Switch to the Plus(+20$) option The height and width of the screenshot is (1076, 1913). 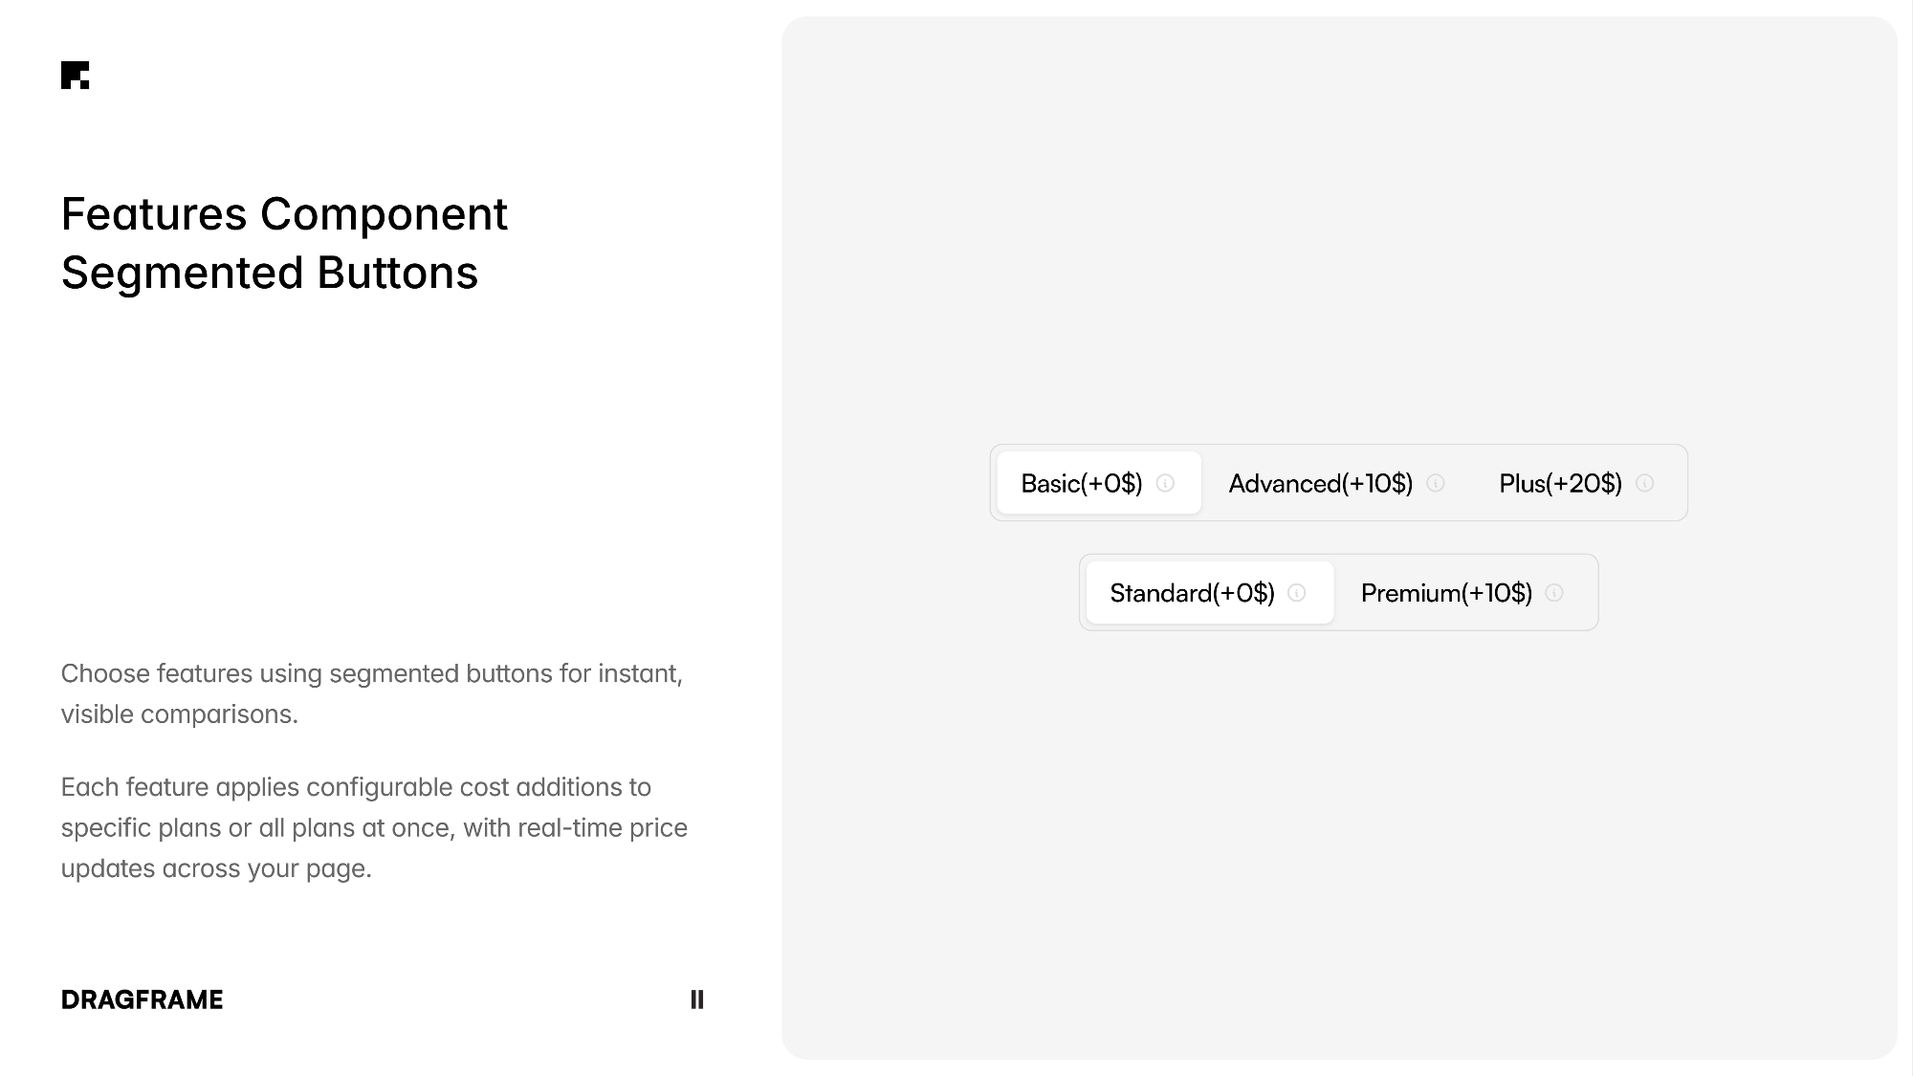click(1559, 483)
